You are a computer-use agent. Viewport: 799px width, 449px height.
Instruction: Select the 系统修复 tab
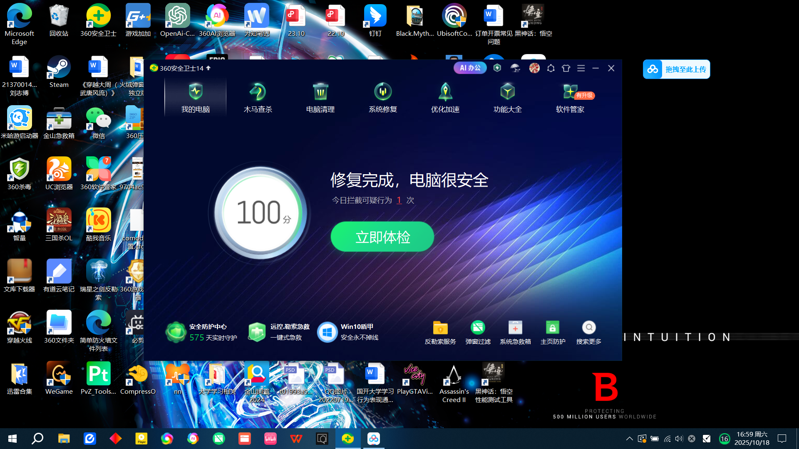pyautogui.click(x=382, y=98)
